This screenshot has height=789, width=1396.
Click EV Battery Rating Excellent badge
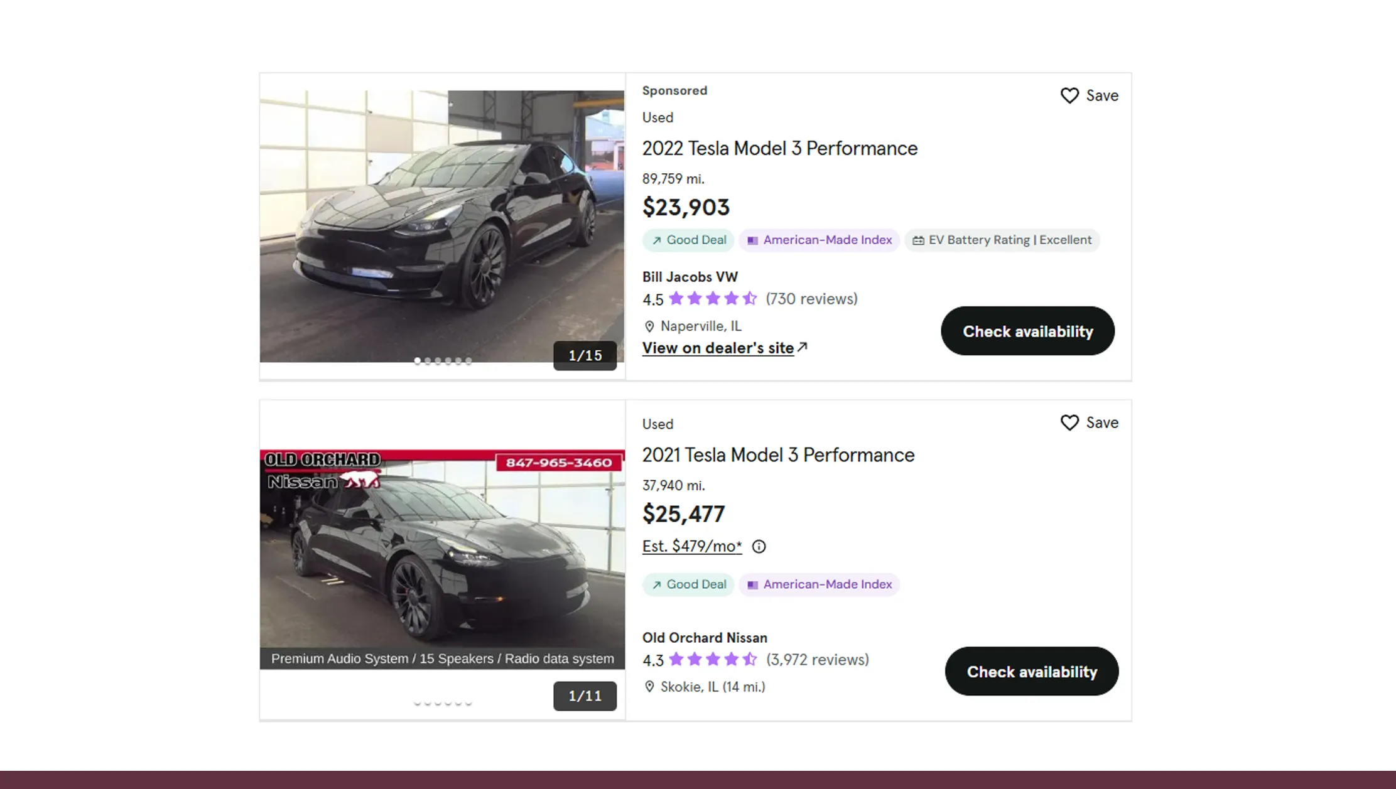coord(1002,240)
